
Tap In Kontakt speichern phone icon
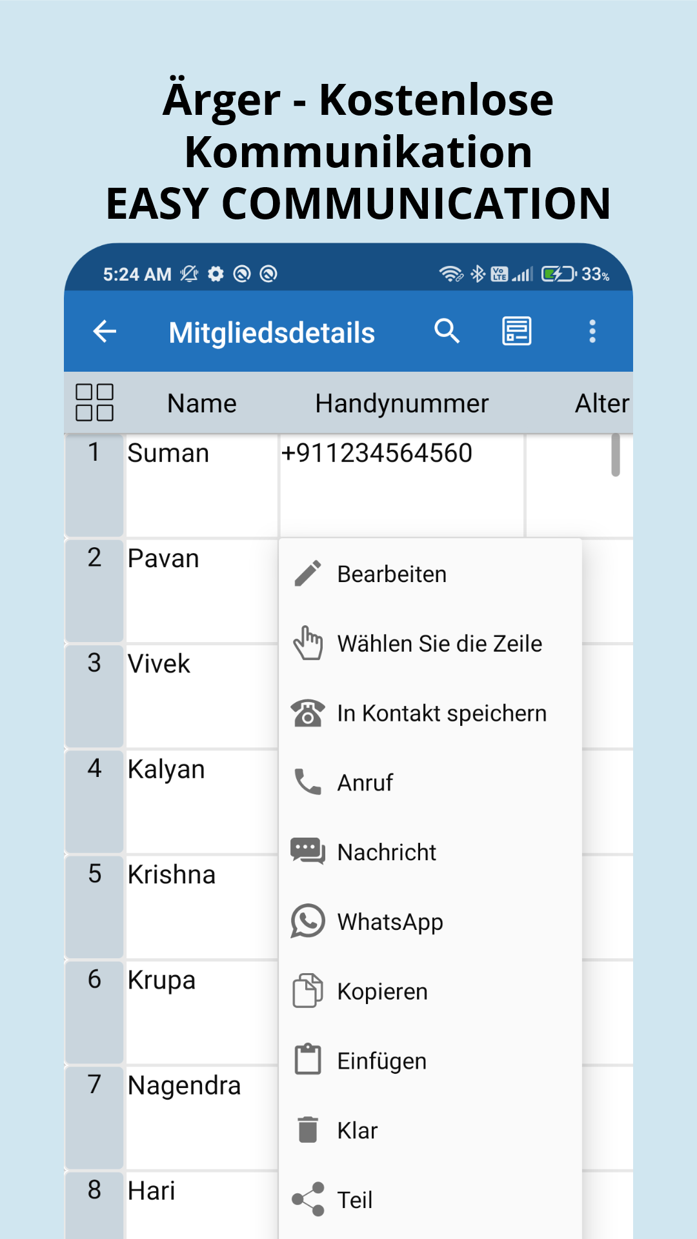point(308,713)
